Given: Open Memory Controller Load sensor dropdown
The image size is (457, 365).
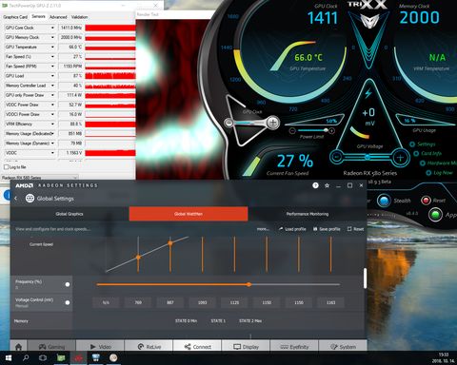Looking at the screenshot, I should click(x=52, y=86).
